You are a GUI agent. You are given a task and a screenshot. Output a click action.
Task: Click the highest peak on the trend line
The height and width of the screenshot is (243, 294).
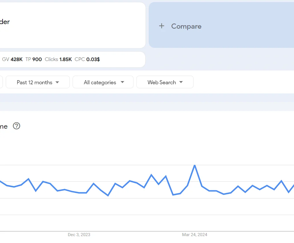point(194,165)
